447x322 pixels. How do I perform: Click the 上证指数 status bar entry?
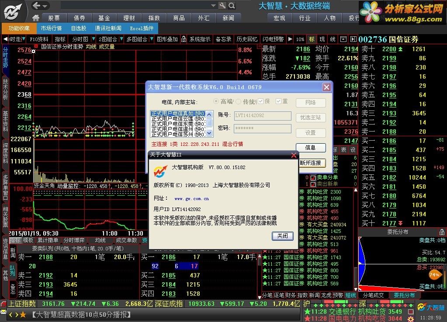pyautogui.click(x=22, y=304)
